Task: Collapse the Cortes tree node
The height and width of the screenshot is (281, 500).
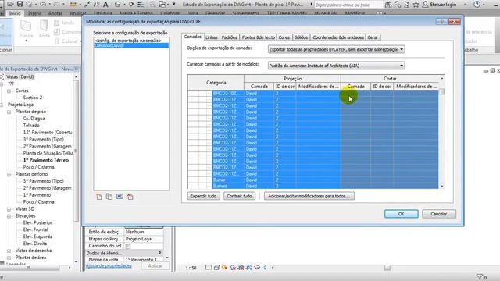Action: tap(9, 91)
